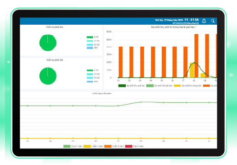This screenshot has height=165, width=237.
Task: Click the tall orange bar for month 09
Action: (207, 56)
